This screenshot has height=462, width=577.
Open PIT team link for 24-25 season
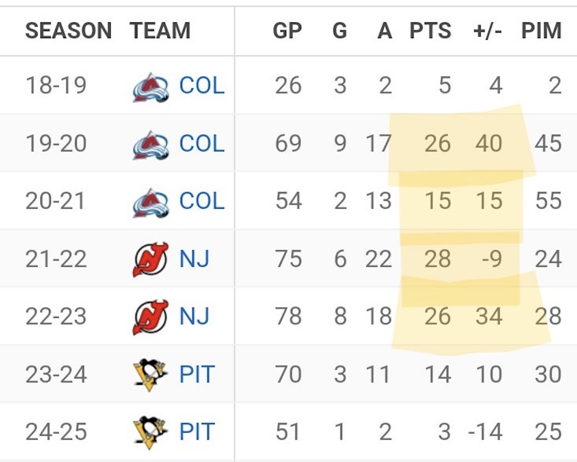[x=197, y=432]
